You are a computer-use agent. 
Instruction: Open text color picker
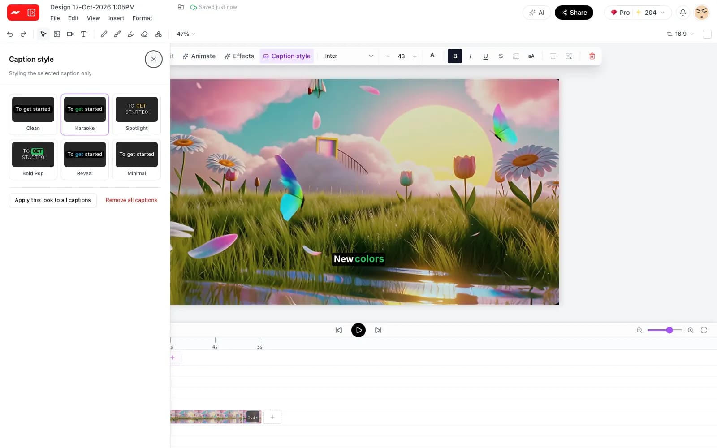[432, 56]
